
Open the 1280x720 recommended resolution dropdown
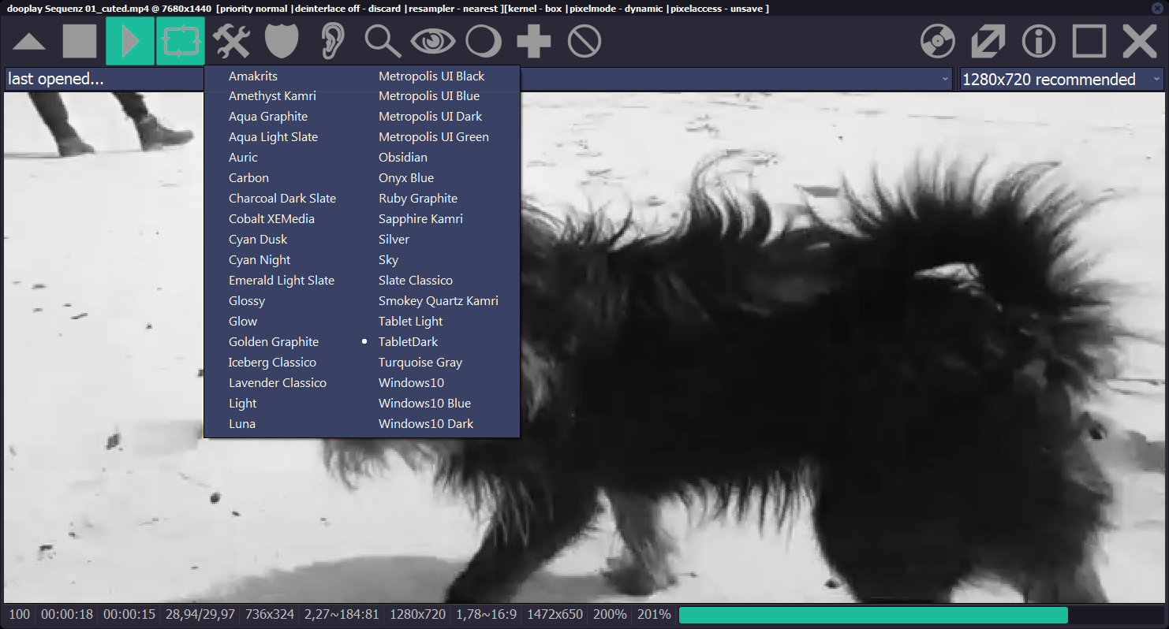point(1061,80)
